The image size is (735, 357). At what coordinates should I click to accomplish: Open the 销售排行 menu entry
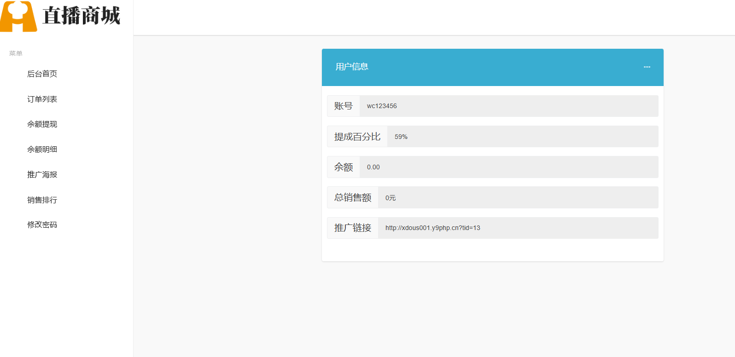[x=42, y=200]
